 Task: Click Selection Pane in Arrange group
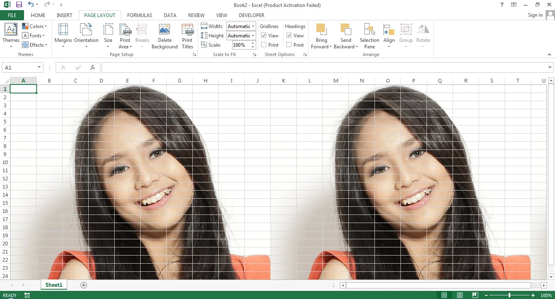[x=369, y=36]
